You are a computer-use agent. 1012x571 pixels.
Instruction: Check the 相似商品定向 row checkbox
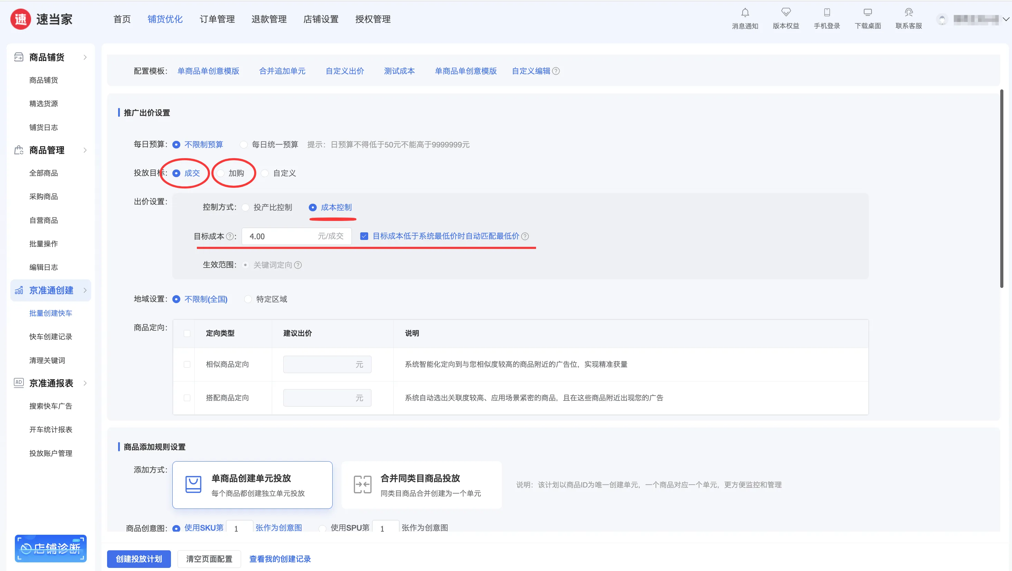pos(187,365)
